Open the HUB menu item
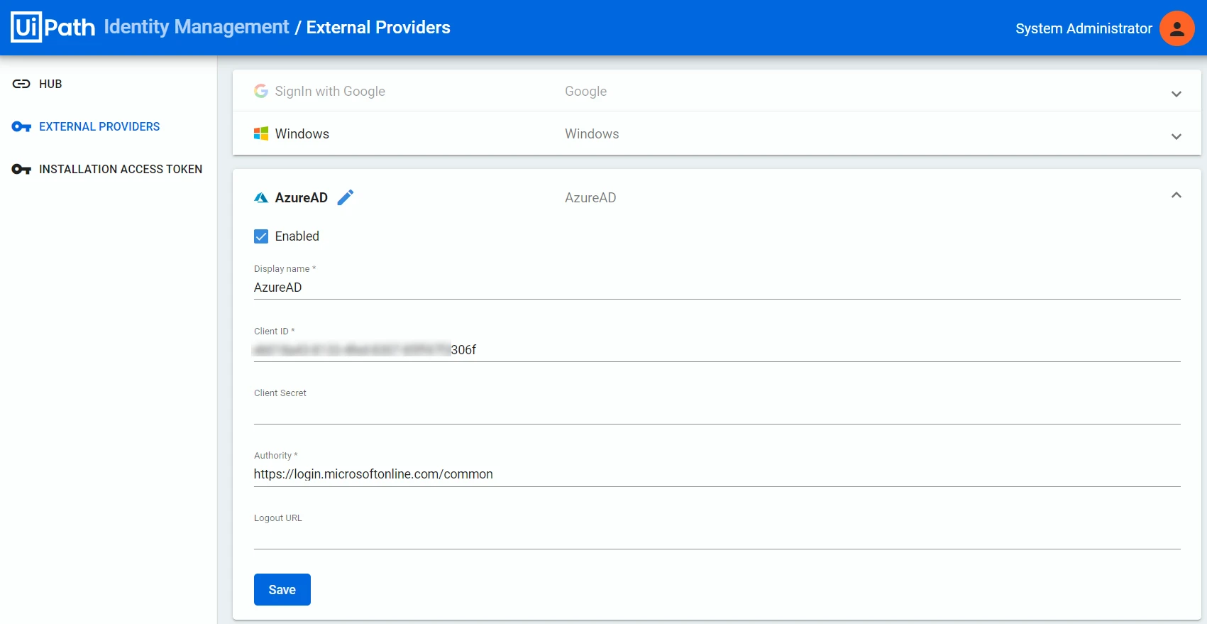Viewport: 1207px width, 624px height. coord(50,84)
